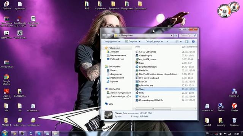Click the EN language indicator
Screen dimensions: 243x136
tap(207, 133)
